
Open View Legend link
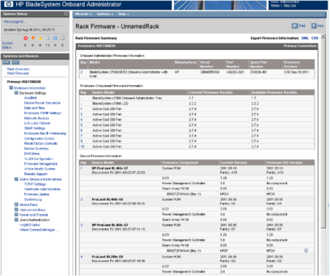point(15,22)
